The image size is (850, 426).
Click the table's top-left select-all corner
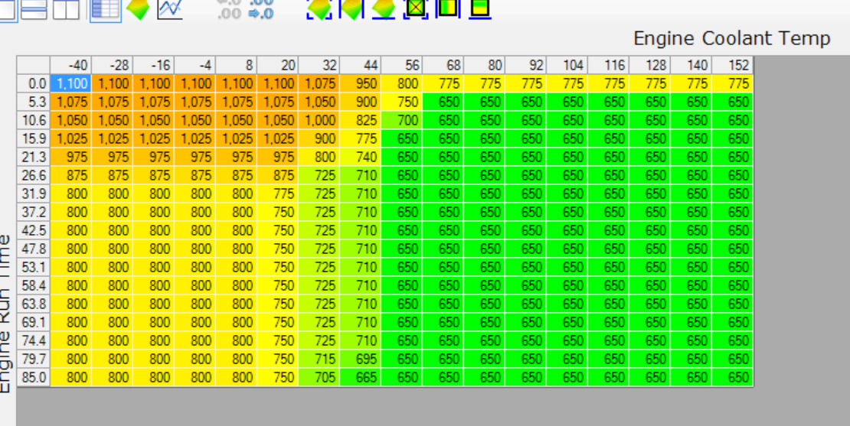pyautogui.click(x=34, y=65)
